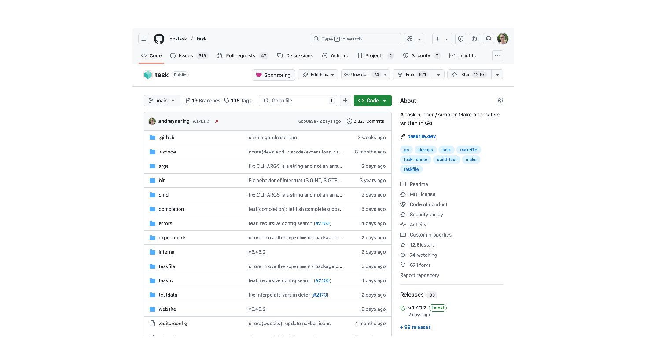Viewport: 647px width, 364px height.
Task: Open the main branch selector
Action: [x=162, y=101]
